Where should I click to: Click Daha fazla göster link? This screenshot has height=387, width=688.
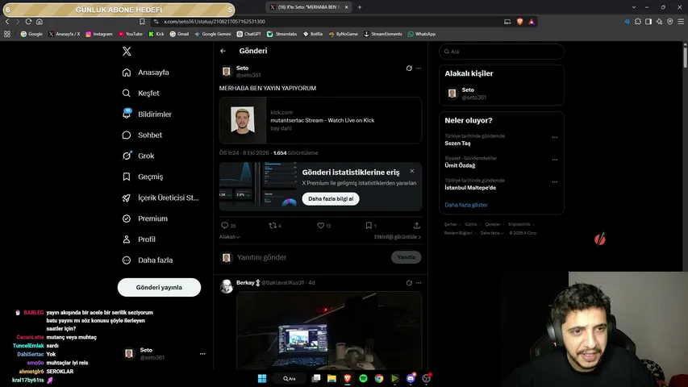coord(466,205)
